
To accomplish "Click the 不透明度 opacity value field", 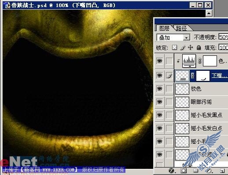I will point(223,37).
